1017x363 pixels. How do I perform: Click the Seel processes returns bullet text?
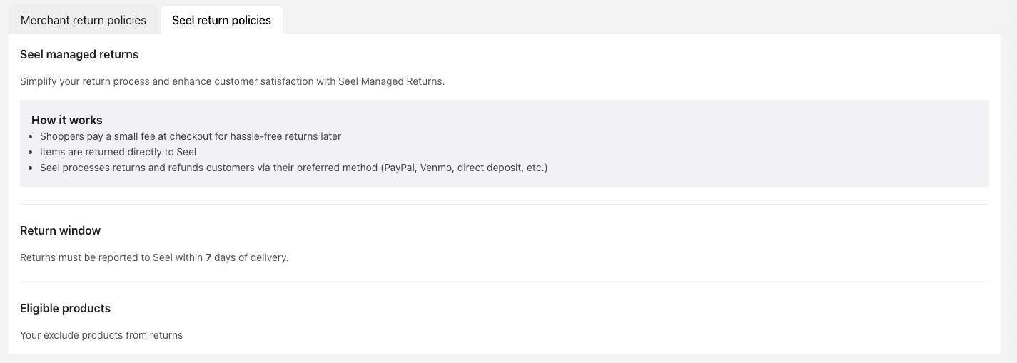pyautogui.click(x=207, y=168)
